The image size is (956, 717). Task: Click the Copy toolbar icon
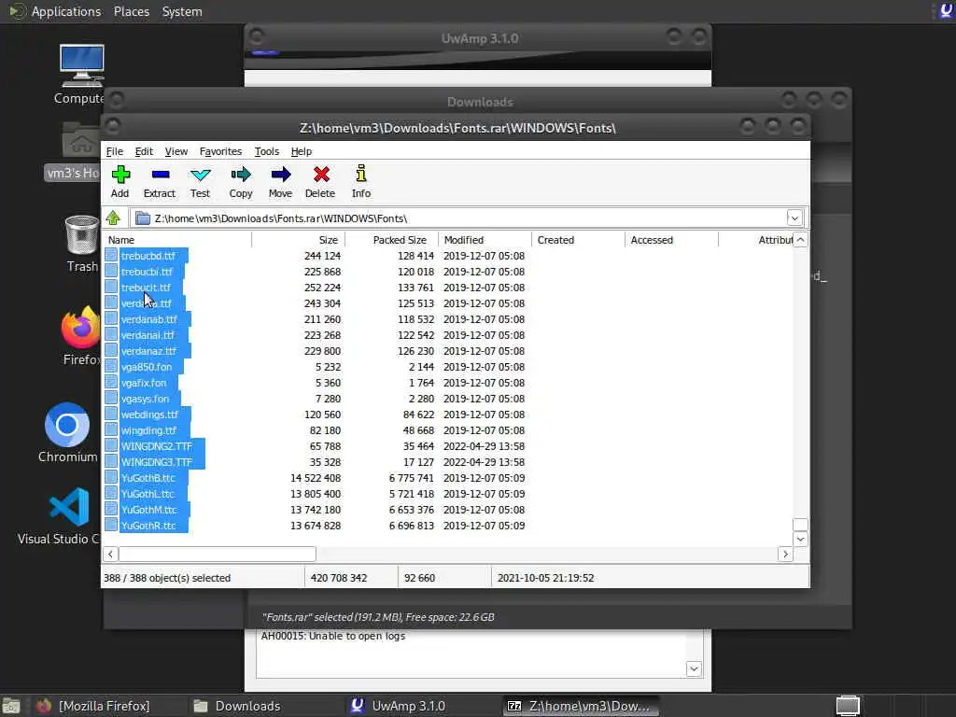coord(240,175)
